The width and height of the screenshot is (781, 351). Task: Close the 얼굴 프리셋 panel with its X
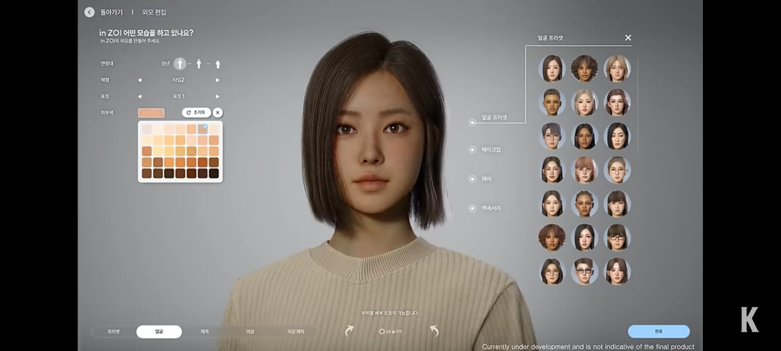(x=628, y=37)
